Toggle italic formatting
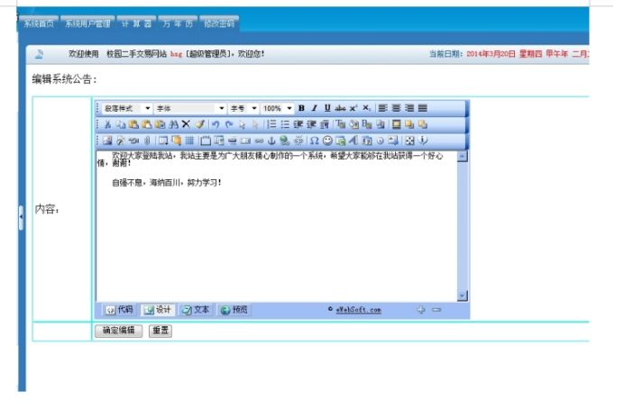The width and height of the screenshot is (624, 418). point(315,108)
